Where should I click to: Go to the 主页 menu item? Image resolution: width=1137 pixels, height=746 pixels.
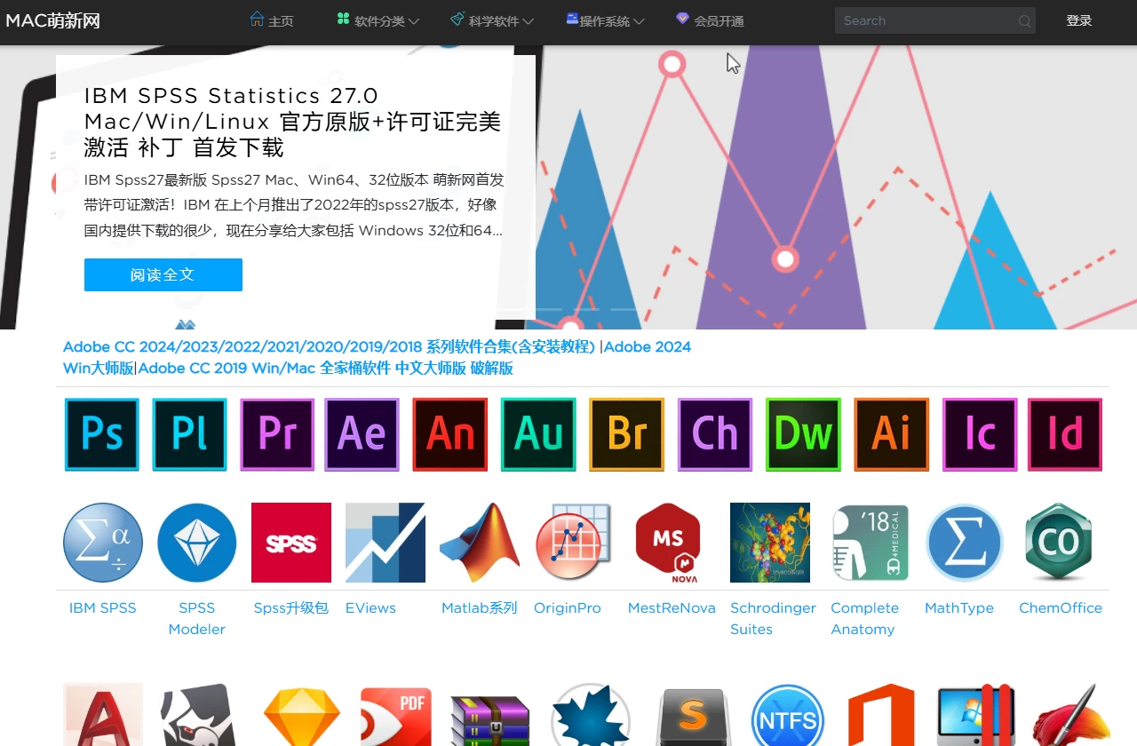(x=272, y=20)
